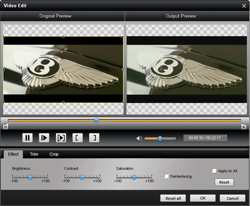Switch to the Effect tab

[x=13, y=154]
